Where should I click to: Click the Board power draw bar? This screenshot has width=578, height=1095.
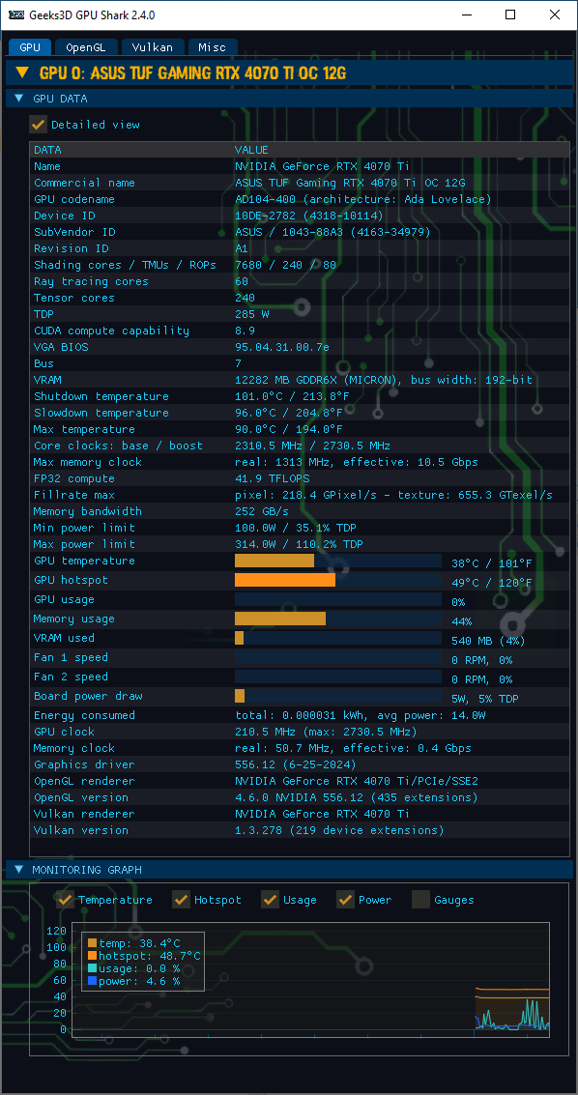(338, 696)
